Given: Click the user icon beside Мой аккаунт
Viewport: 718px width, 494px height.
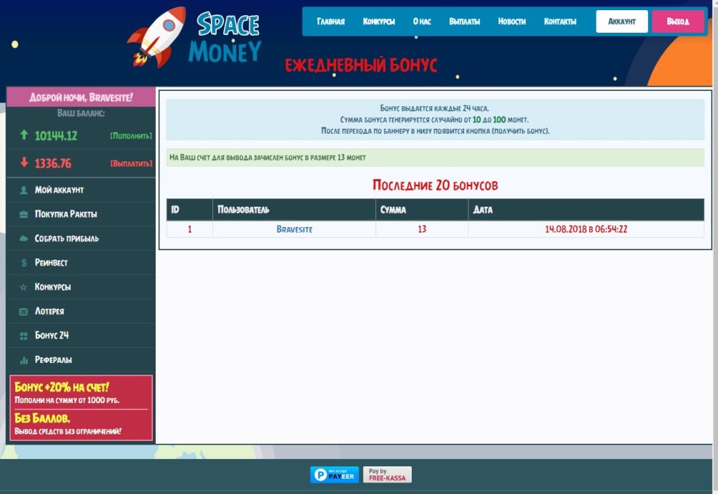Looking at the screenshot, I should coord(24,190).
